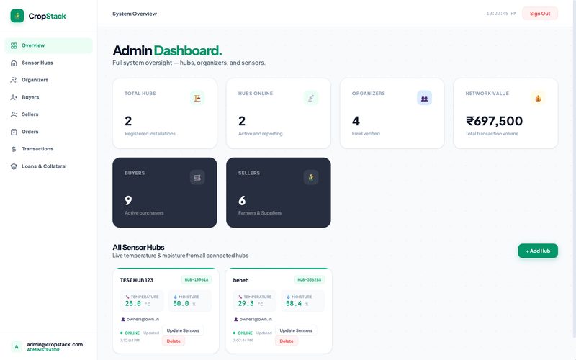Viewport: 576px width, 360px height.
Task: Click the HUB-336288 id badge
Action: point(310,280)
